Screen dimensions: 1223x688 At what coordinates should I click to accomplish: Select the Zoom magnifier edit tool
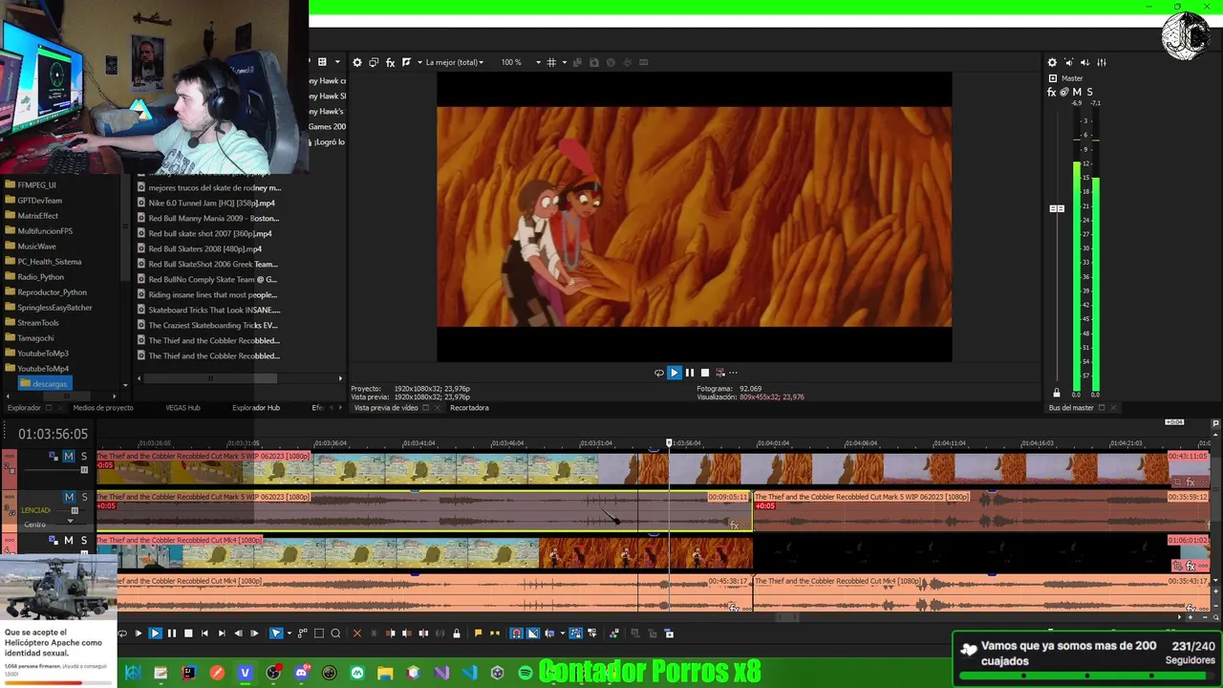coord(335,633)
